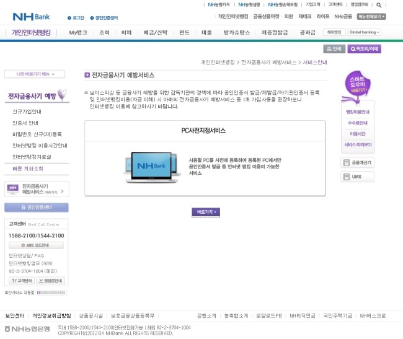
Task: Click 개인인터넷뱅킹 in the breadcrumb
Action: 218,63
